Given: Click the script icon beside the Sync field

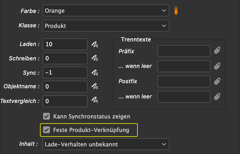Looking at the screenshot, I should pyautogui.click(x=95, y=73).
